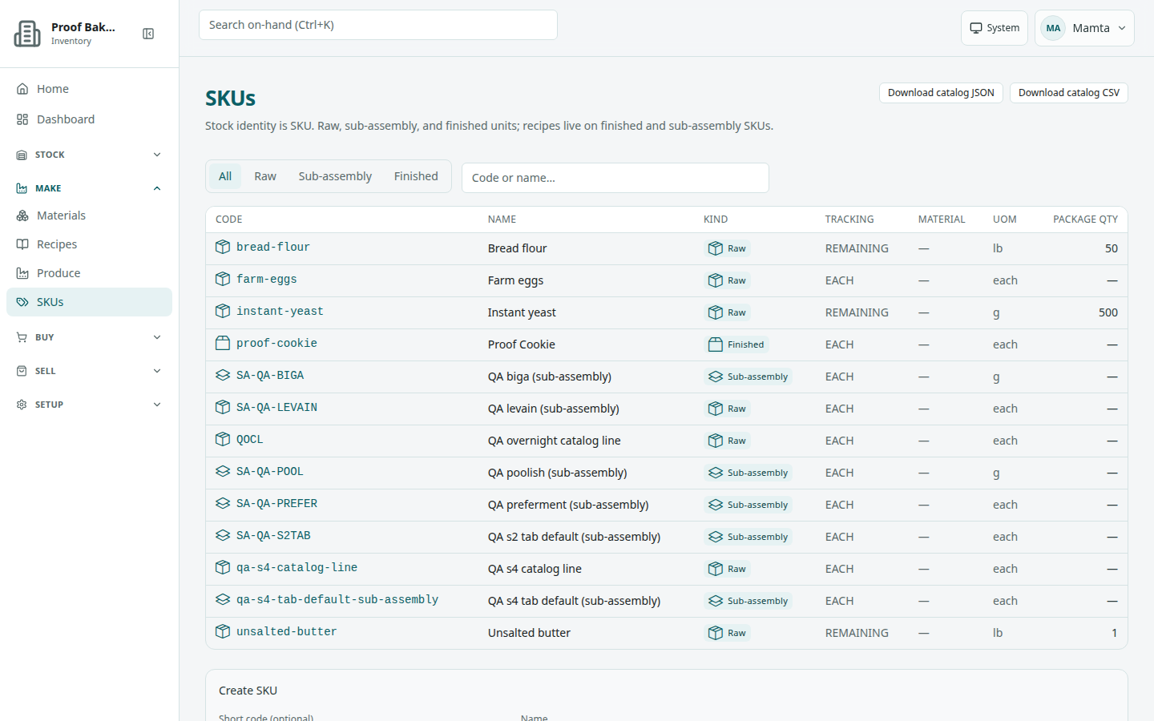The height and width of the screenshot is (721, 1154).
Task: Click the package qty value 500
Action: (1108, 312)
